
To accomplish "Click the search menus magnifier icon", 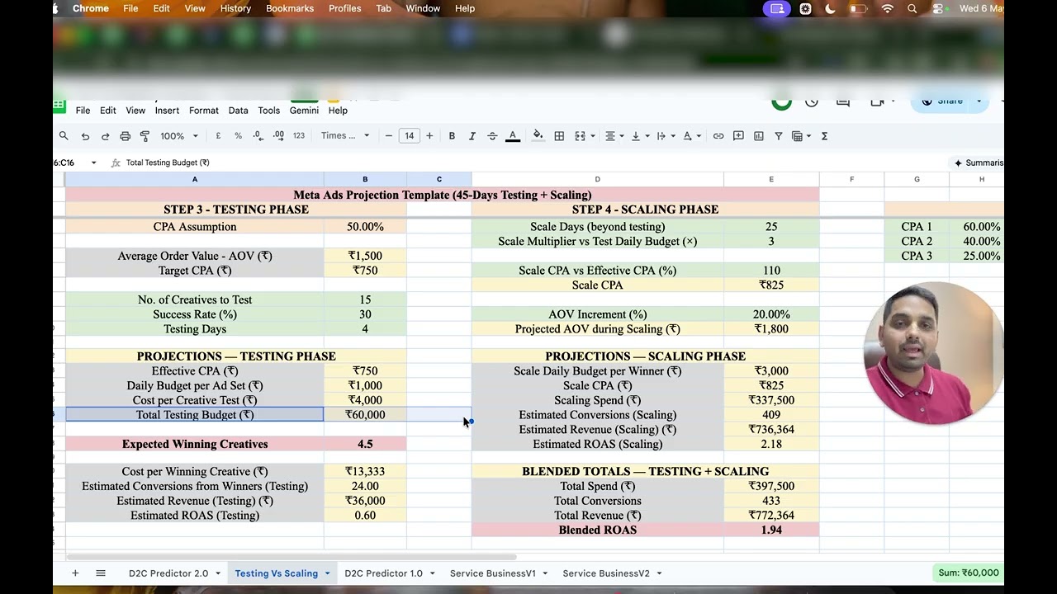I will click(64, 136).
